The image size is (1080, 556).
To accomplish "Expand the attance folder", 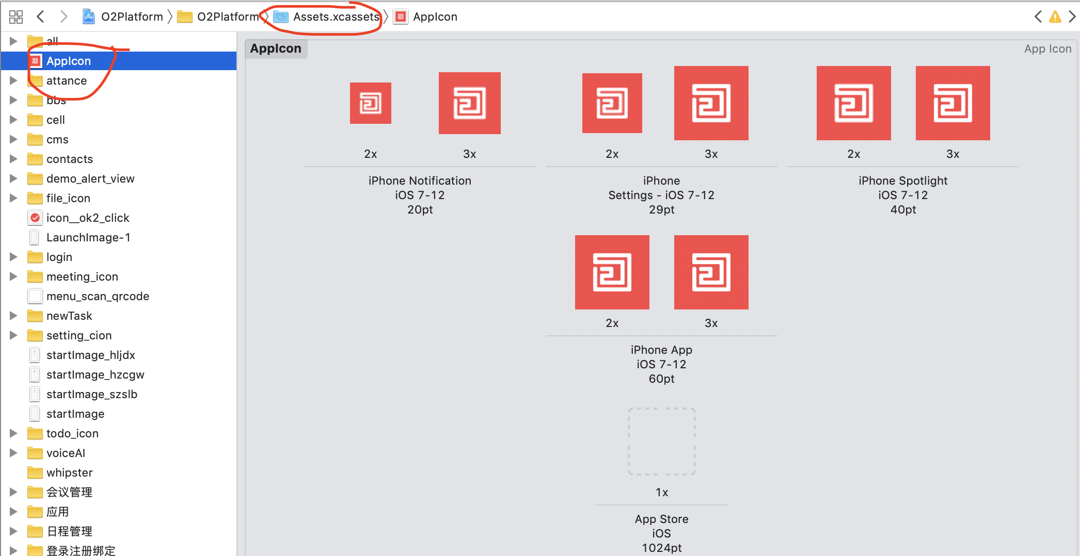I will 13,80.
